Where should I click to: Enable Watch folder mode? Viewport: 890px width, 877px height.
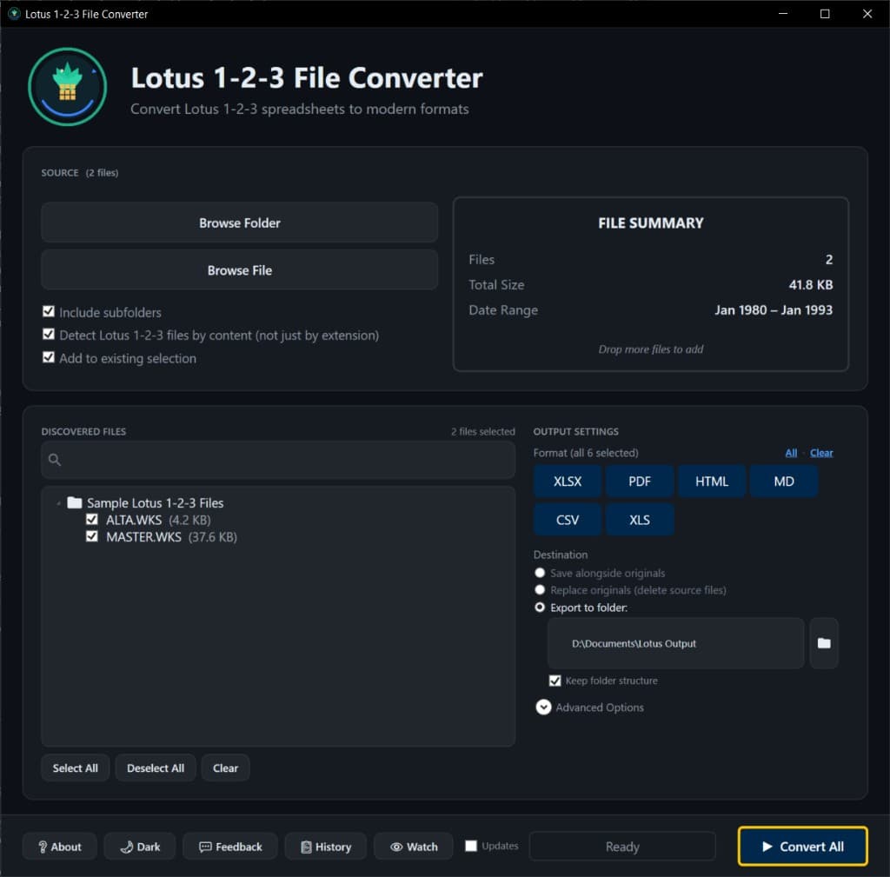(414, 847)
